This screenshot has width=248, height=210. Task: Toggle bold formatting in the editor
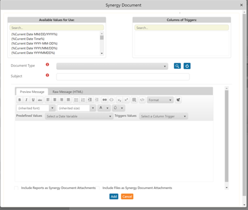pos(20,100)
